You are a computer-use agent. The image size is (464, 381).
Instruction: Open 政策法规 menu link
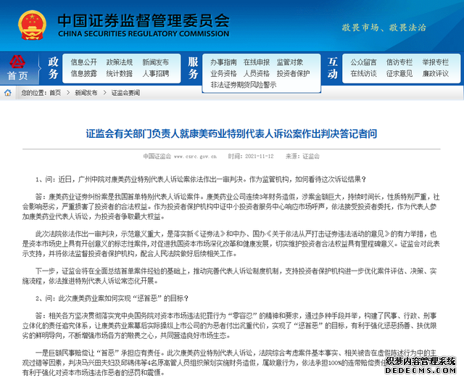120,62
